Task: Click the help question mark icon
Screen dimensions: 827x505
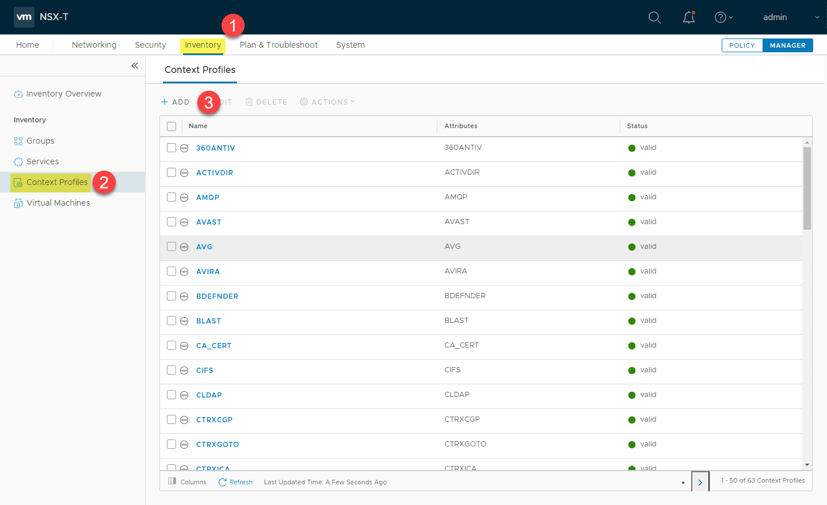Action: click(x=720, y=17)
